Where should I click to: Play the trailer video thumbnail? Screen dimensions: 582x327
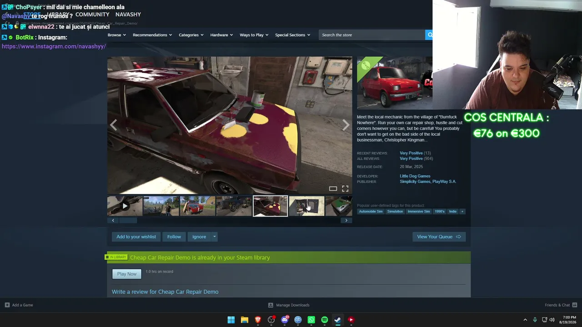(x=125, y=206)
